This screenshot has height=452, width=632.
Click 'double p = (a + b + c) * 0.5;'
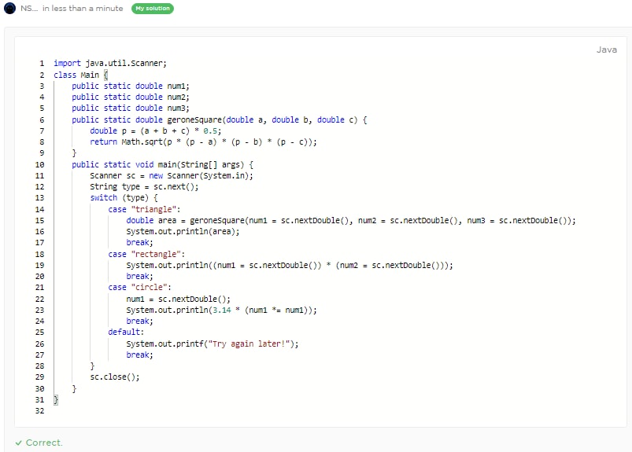point(156,130)
